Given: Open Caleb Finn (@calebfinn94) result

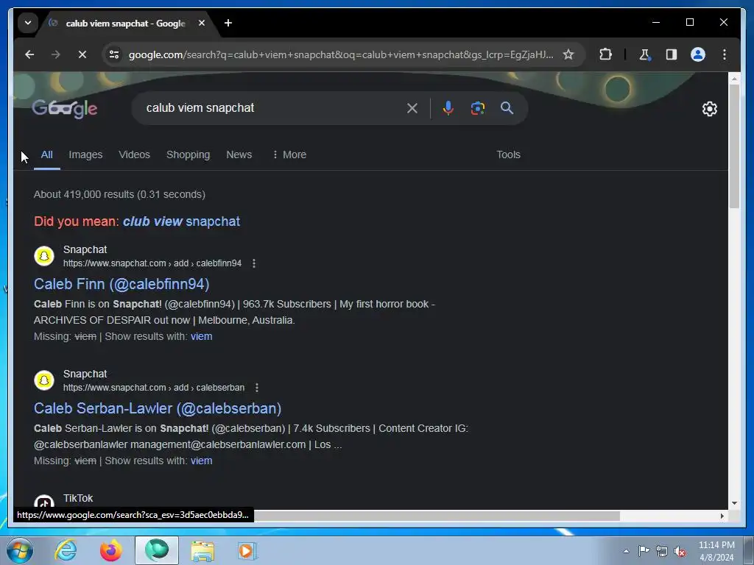Looking at the screenshot, I should pyautogui.click(x=121, y=284).
